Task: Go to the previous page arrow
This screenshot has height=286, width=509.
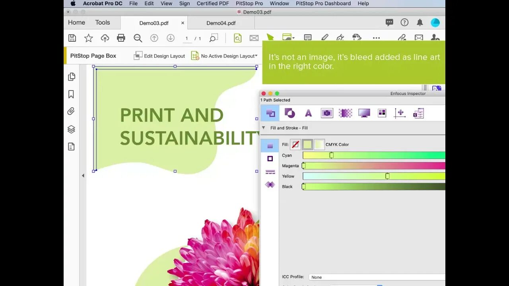Action: (x=154, y=38)
